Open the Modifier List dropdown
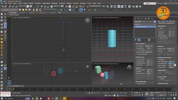178x100 pixels. pos(145,24)
